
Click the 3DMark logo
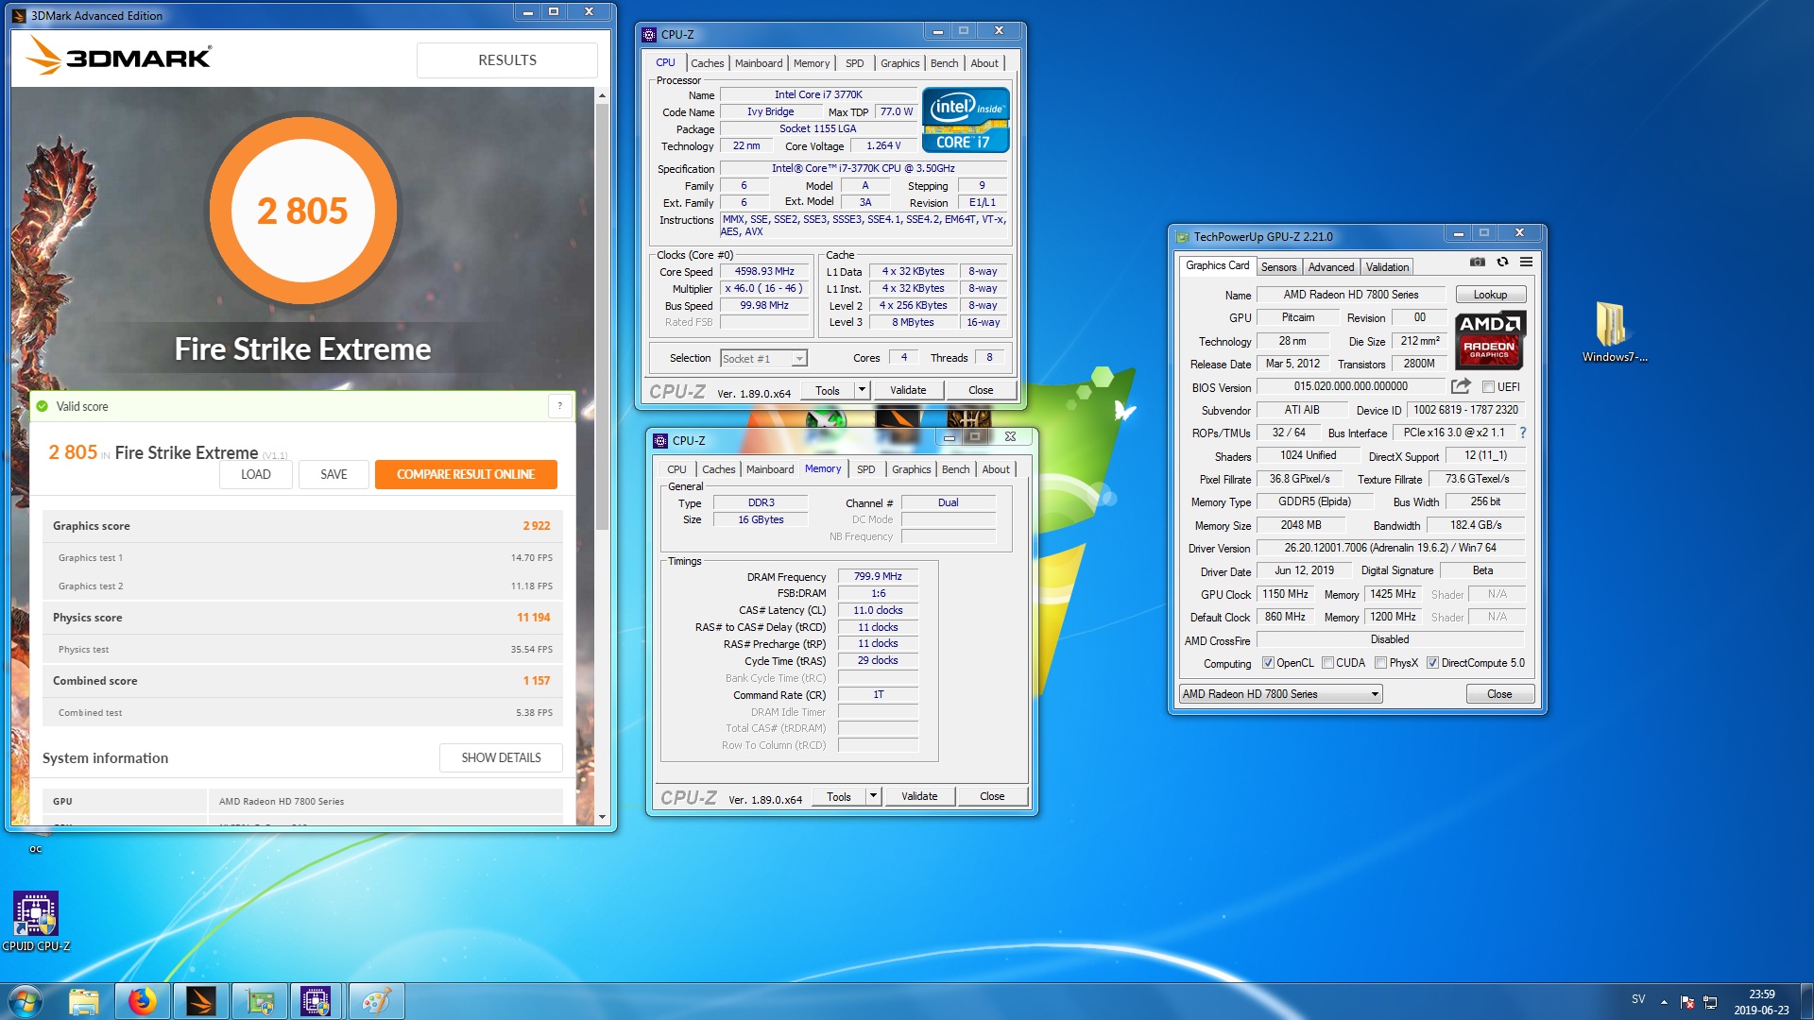[x=119, y=56]
